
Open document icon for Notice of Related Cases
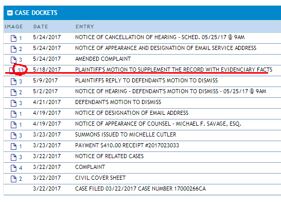[13, 157]
